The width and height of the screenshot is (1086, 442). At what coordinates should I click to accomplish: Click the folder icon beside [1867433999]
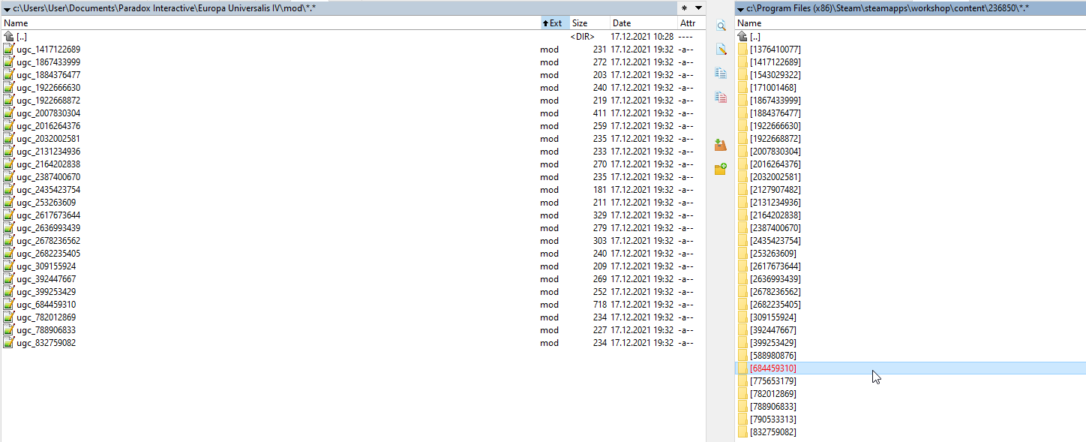pos(742,101)
